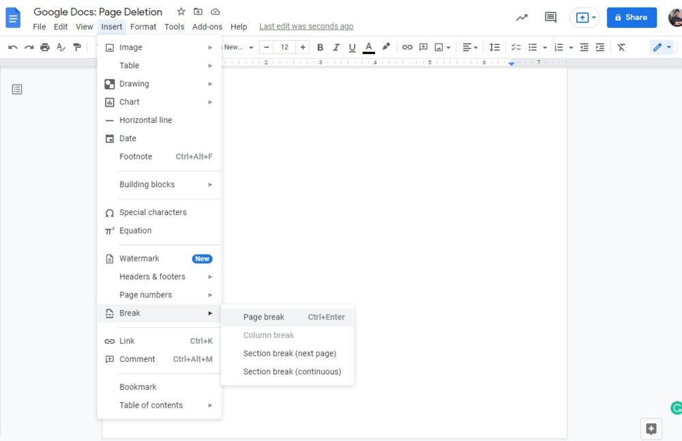Open the comment history icon
Screen dimensions: 682x441
point(550,18)
